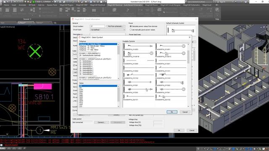
Task: Click Cancel in Circuit Information dialog
Action: point(192,130)
